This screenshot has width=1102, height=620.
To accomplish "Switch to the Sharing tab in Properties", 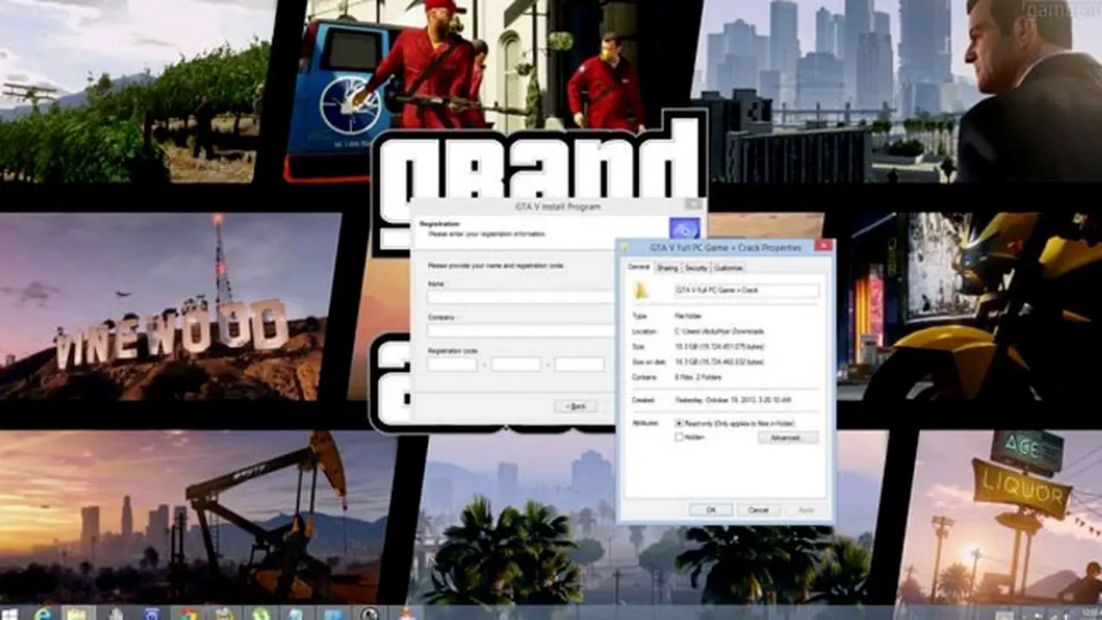I will [x=667, y=268].
